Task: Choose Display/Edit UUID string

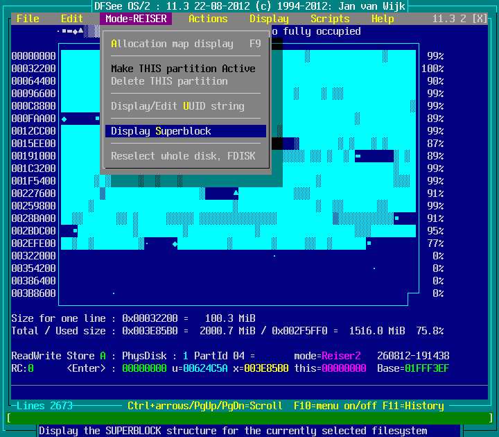Action: click(x=177, y=106)
